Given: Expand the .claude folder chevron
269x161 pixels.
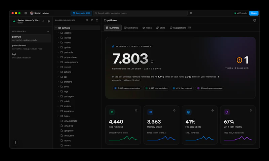Looking at the screenshot, I should [x=58, y=38].
